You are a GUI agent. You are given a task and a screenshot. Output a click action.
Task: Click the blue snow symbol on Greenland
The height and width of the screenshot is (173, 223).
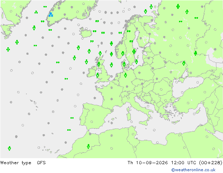click(51, 15)
